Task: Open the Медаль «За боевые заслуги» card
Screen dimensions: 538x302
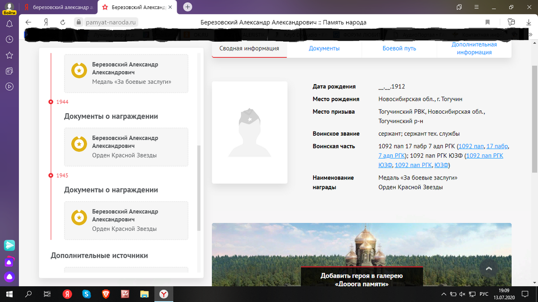Action: coord(126,73)
